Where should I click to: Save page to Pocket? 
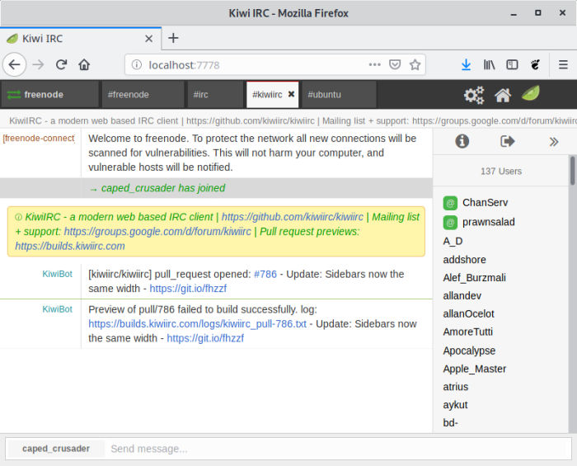395,65
